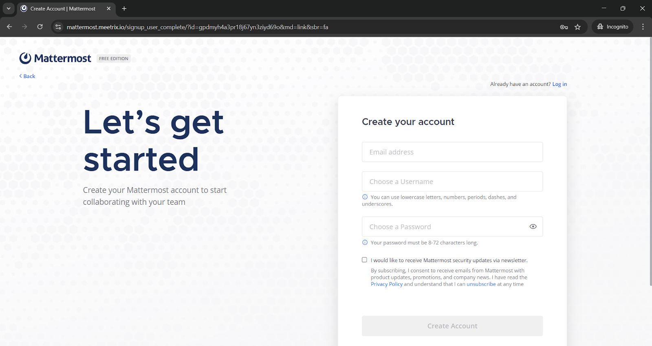The image size is (652, 346).
Task: Toggle password visibility with the eye icon
Action: point(533,226)
